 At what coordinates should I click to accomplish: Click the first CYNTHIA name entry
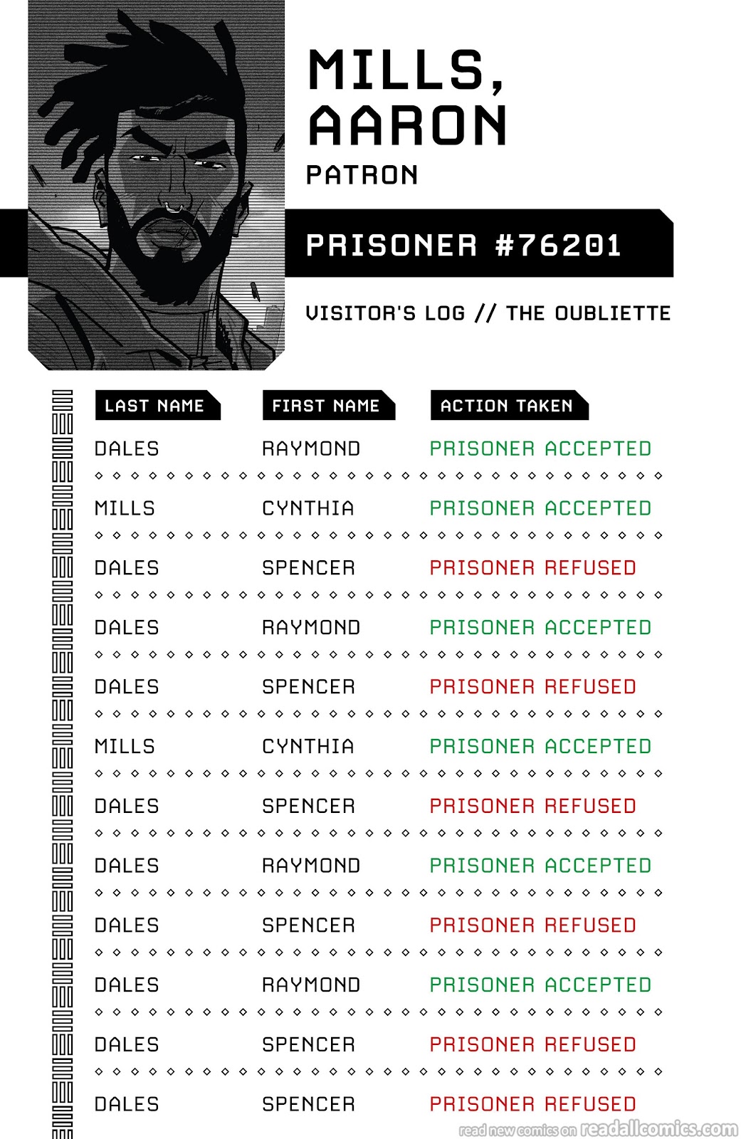[308, 508]
